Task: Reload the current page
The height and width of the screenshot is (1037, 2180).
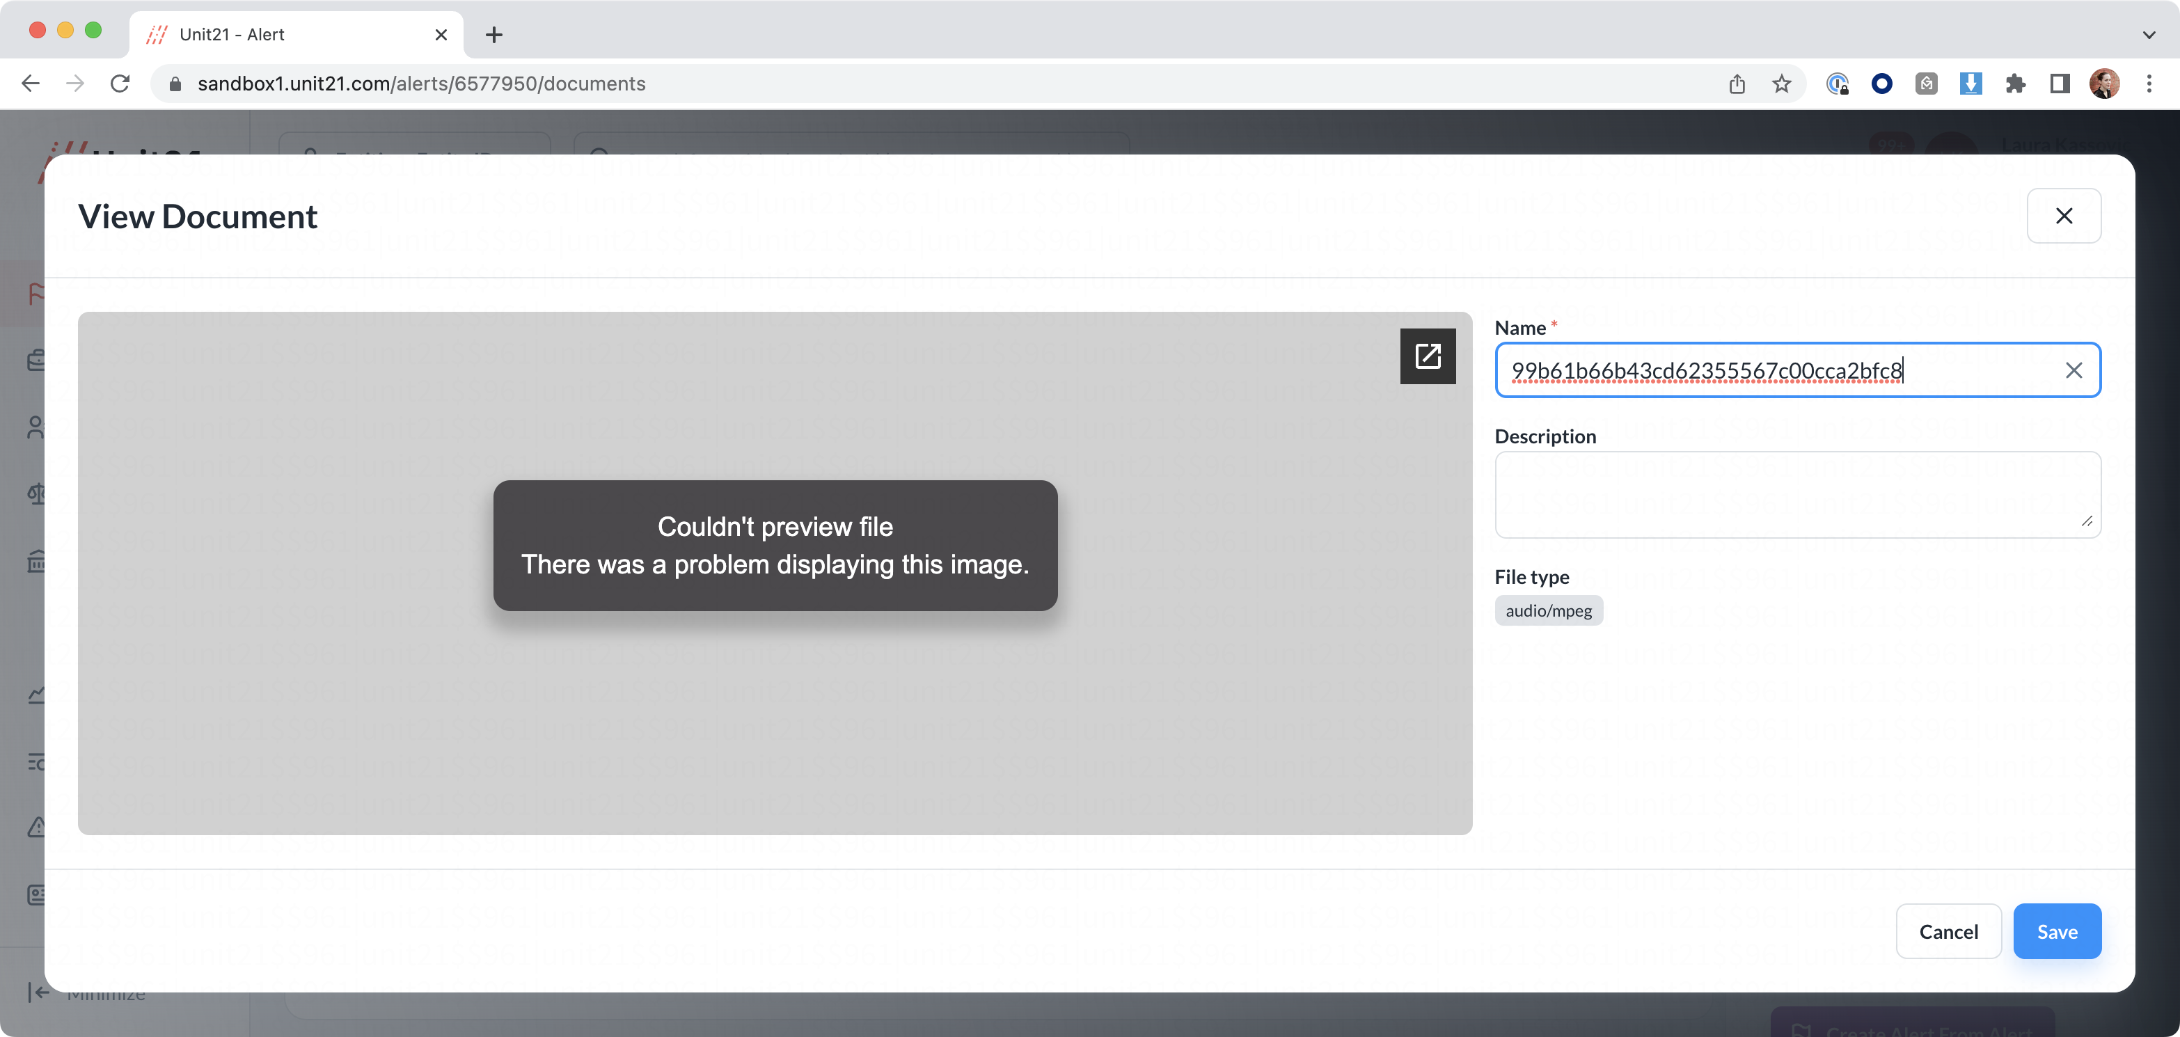Action: tap(120, 84)
